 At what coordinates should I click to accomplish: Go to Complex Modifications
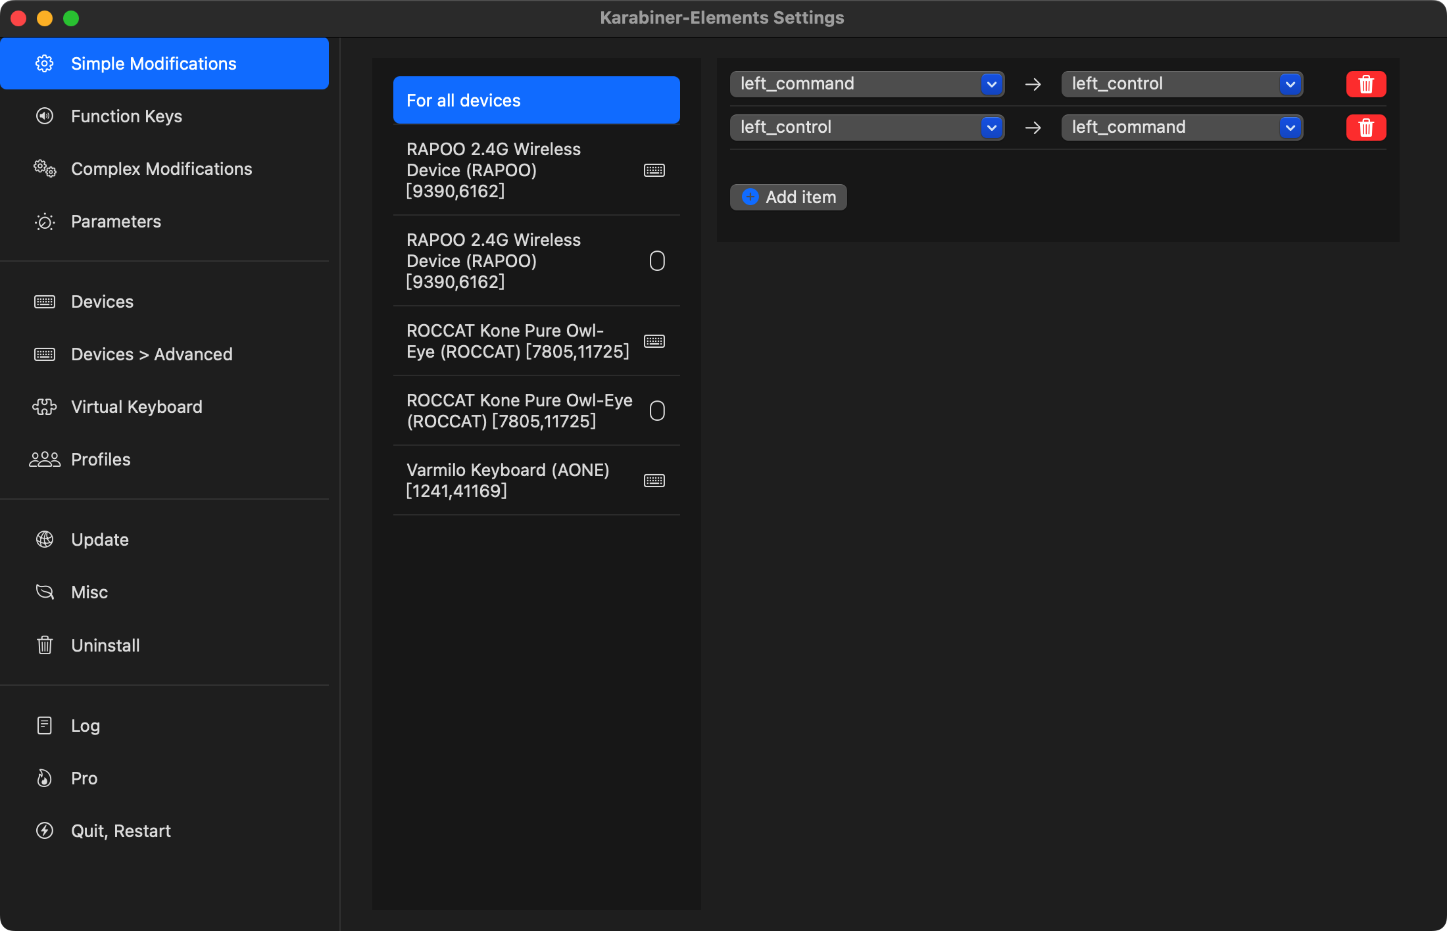tap(164, 169)
